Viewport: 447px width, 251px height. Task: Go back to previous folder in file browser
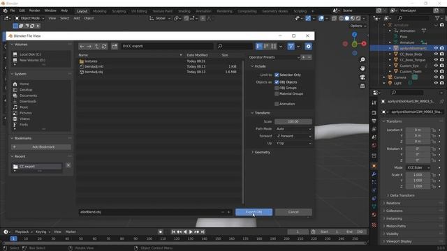point(82,46)
